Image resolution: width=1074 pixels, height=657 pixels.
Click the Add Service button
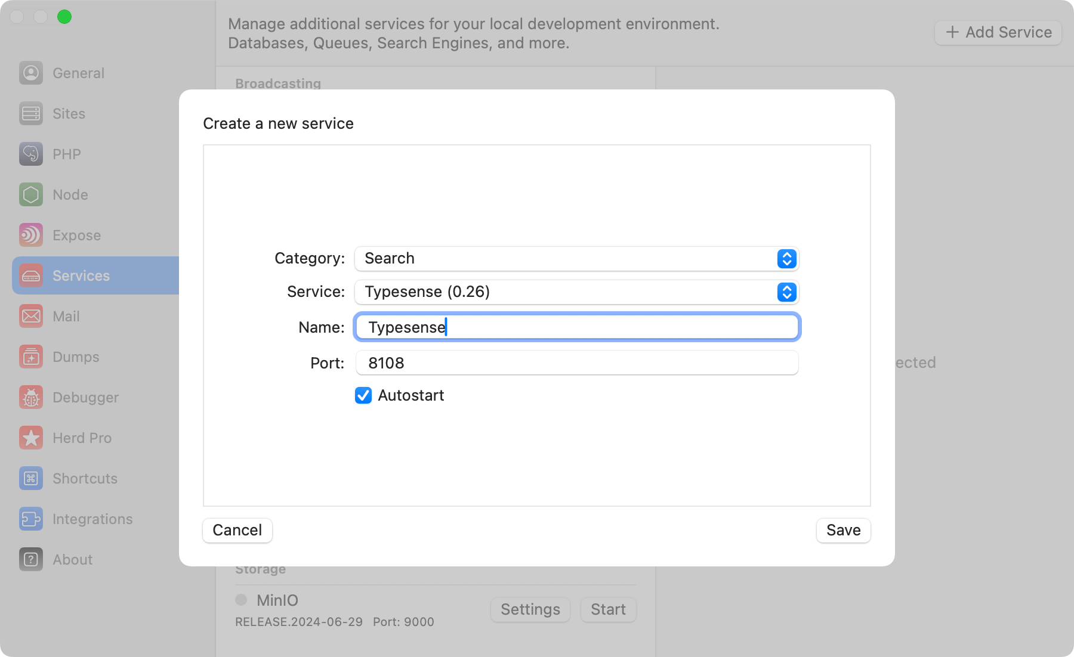point(997,32)
